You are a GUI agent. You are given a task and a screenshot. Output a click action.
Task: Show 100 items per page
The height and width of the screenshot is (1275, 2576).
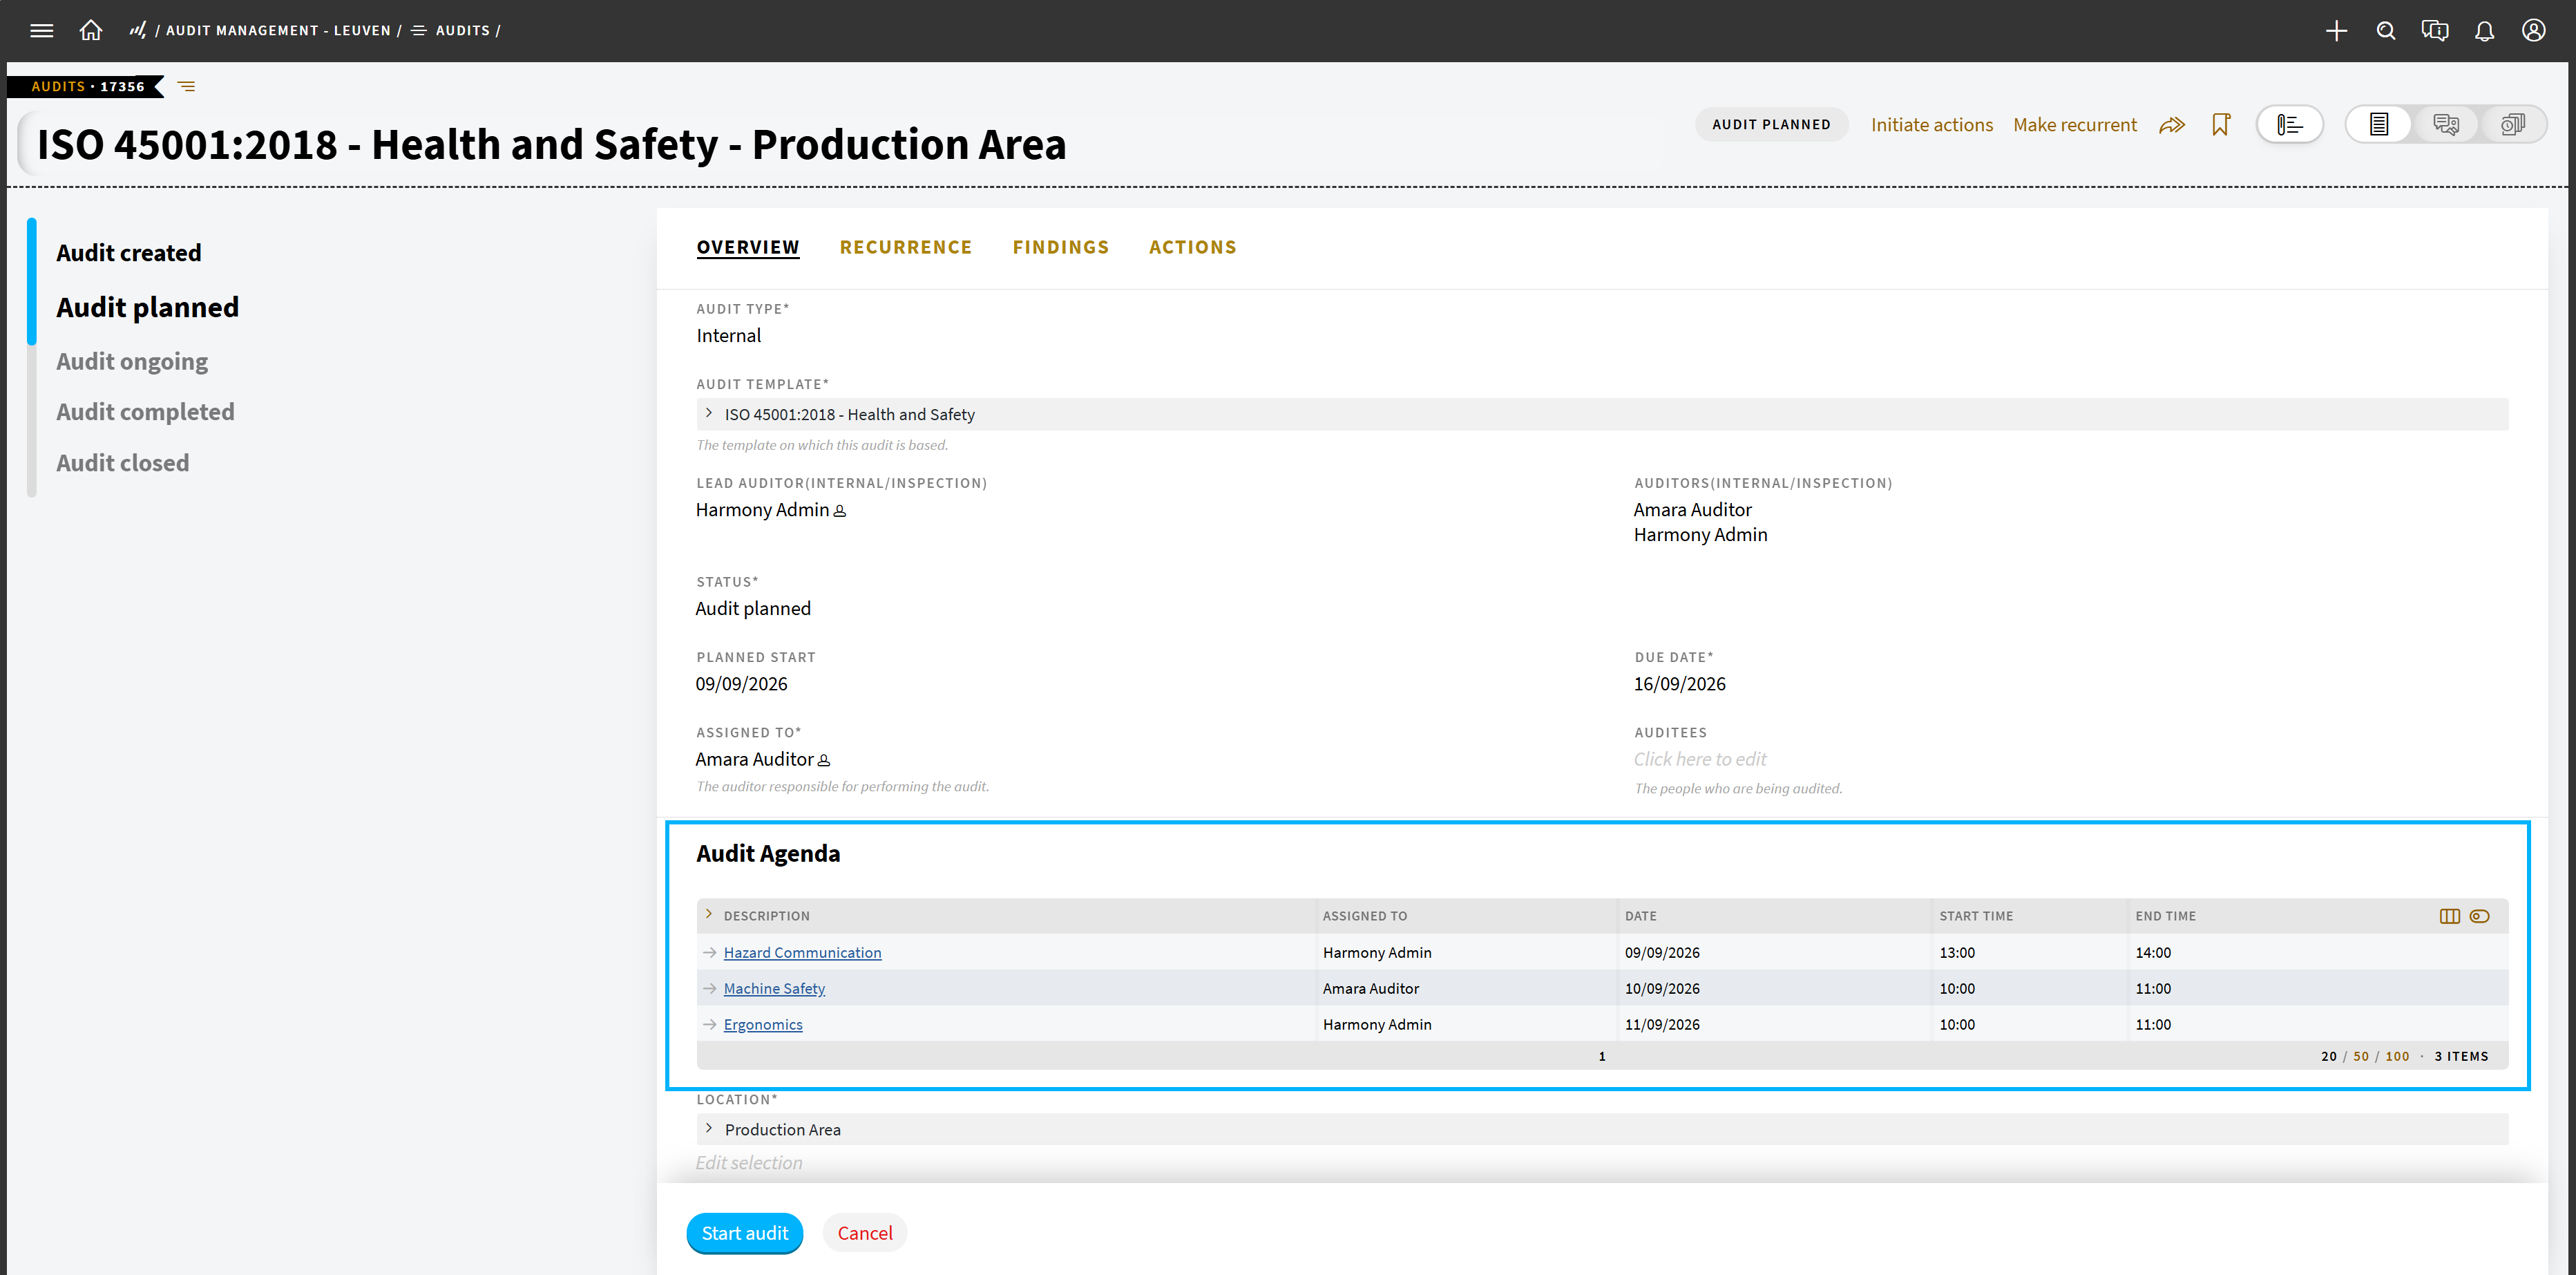(x=2397, y=1056)
